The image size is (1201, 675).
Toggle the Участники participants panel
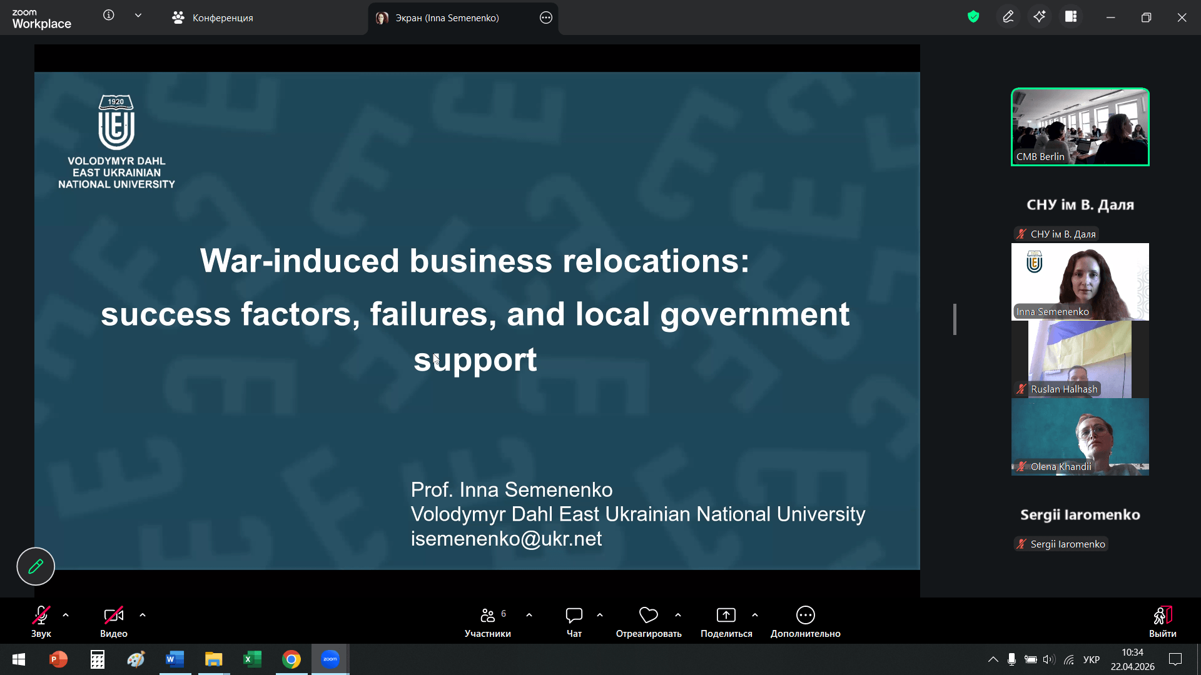[x=488, y=616]
